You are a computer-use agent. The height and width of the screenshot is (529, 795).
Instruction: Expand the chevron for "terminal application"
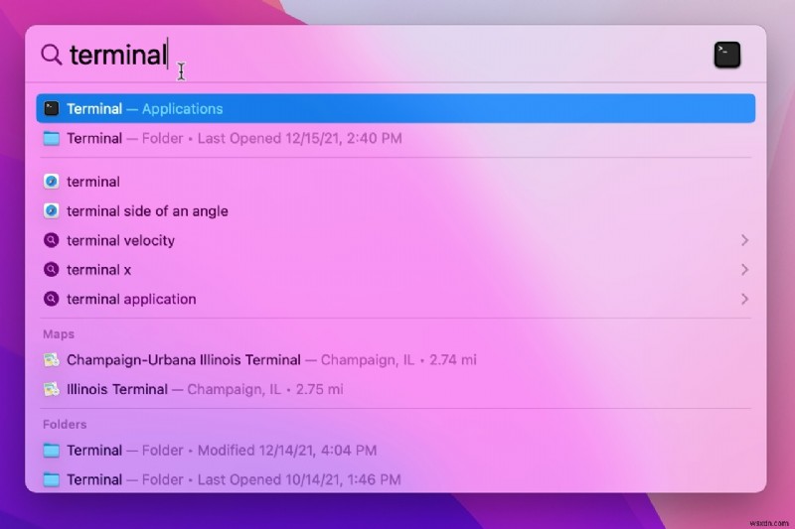744,299
